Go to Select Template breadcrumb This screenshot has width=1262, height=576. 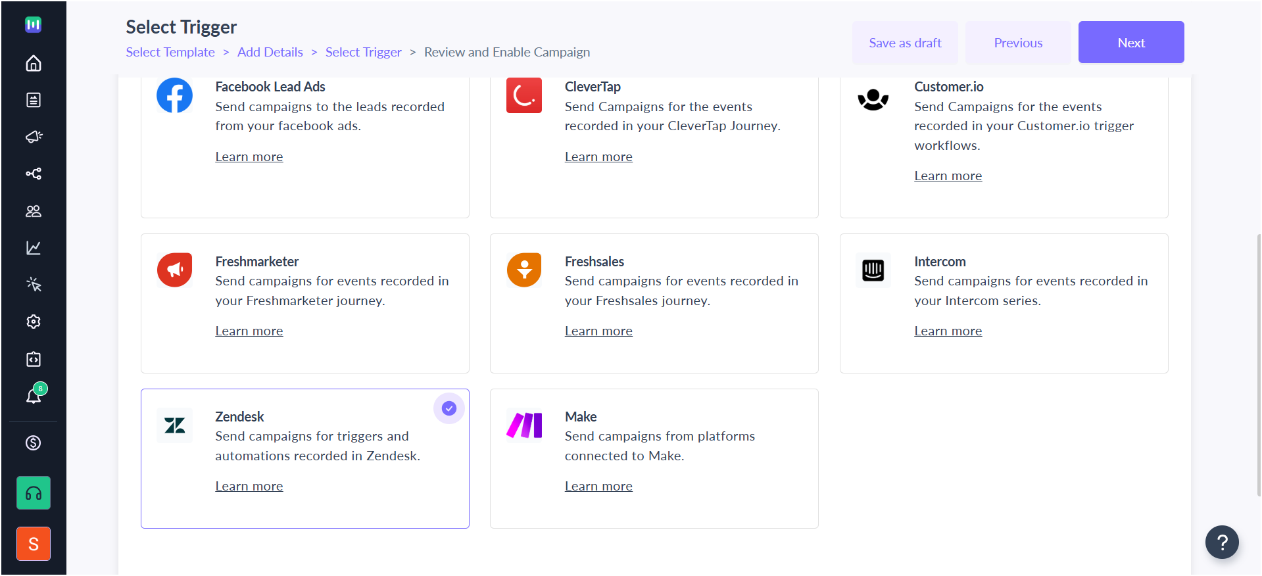click(170, 52)
